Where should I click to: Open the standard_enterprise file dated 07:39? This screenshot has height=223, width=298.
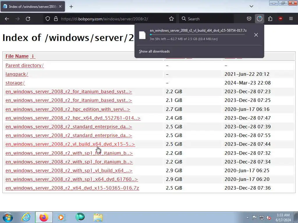(x=69, y=127)
